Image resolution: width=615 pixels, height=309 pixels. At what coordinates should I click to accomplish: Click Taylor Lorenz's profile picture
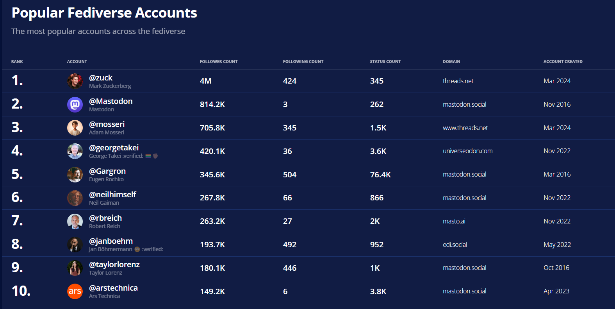pyautogui.click(x=75, y=268)
